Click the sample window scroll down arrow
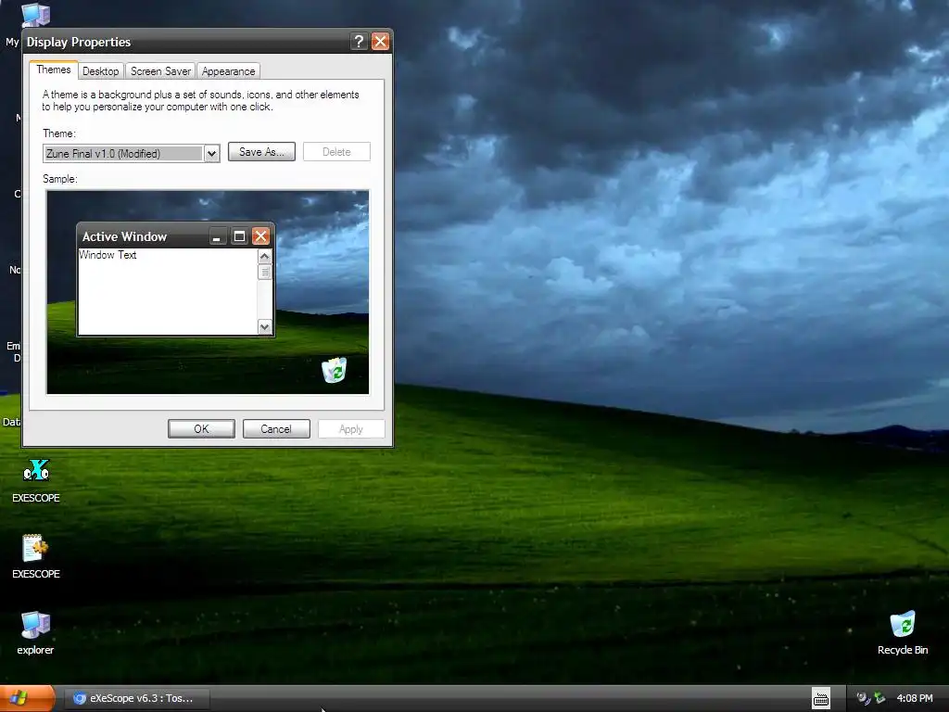The image size is (949, 712). click(264, 327)
